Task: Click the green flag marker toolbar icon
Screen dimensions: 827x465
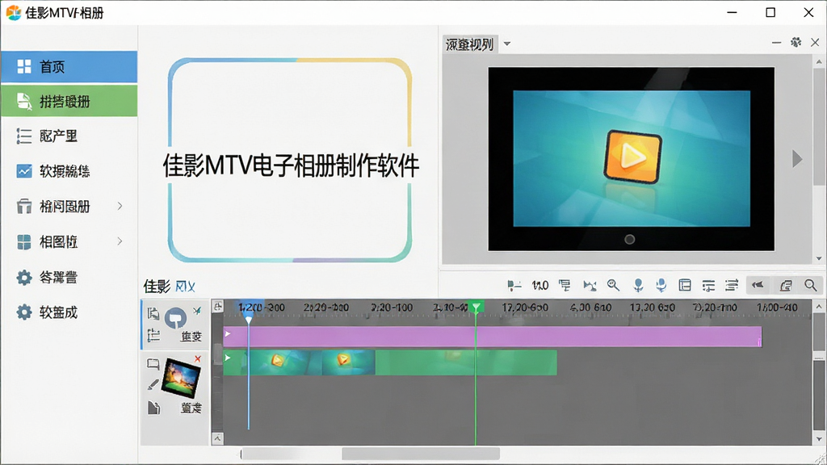Action: click(x=514, y=286)
